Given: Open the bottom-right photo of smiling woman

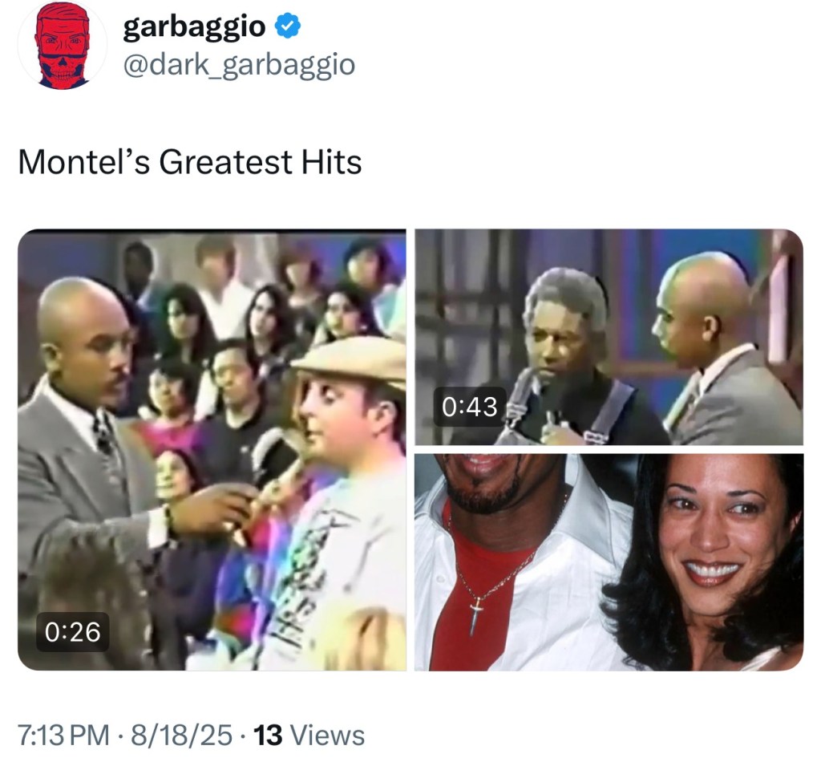Looking at the screenshot, I should coord(609,562).
